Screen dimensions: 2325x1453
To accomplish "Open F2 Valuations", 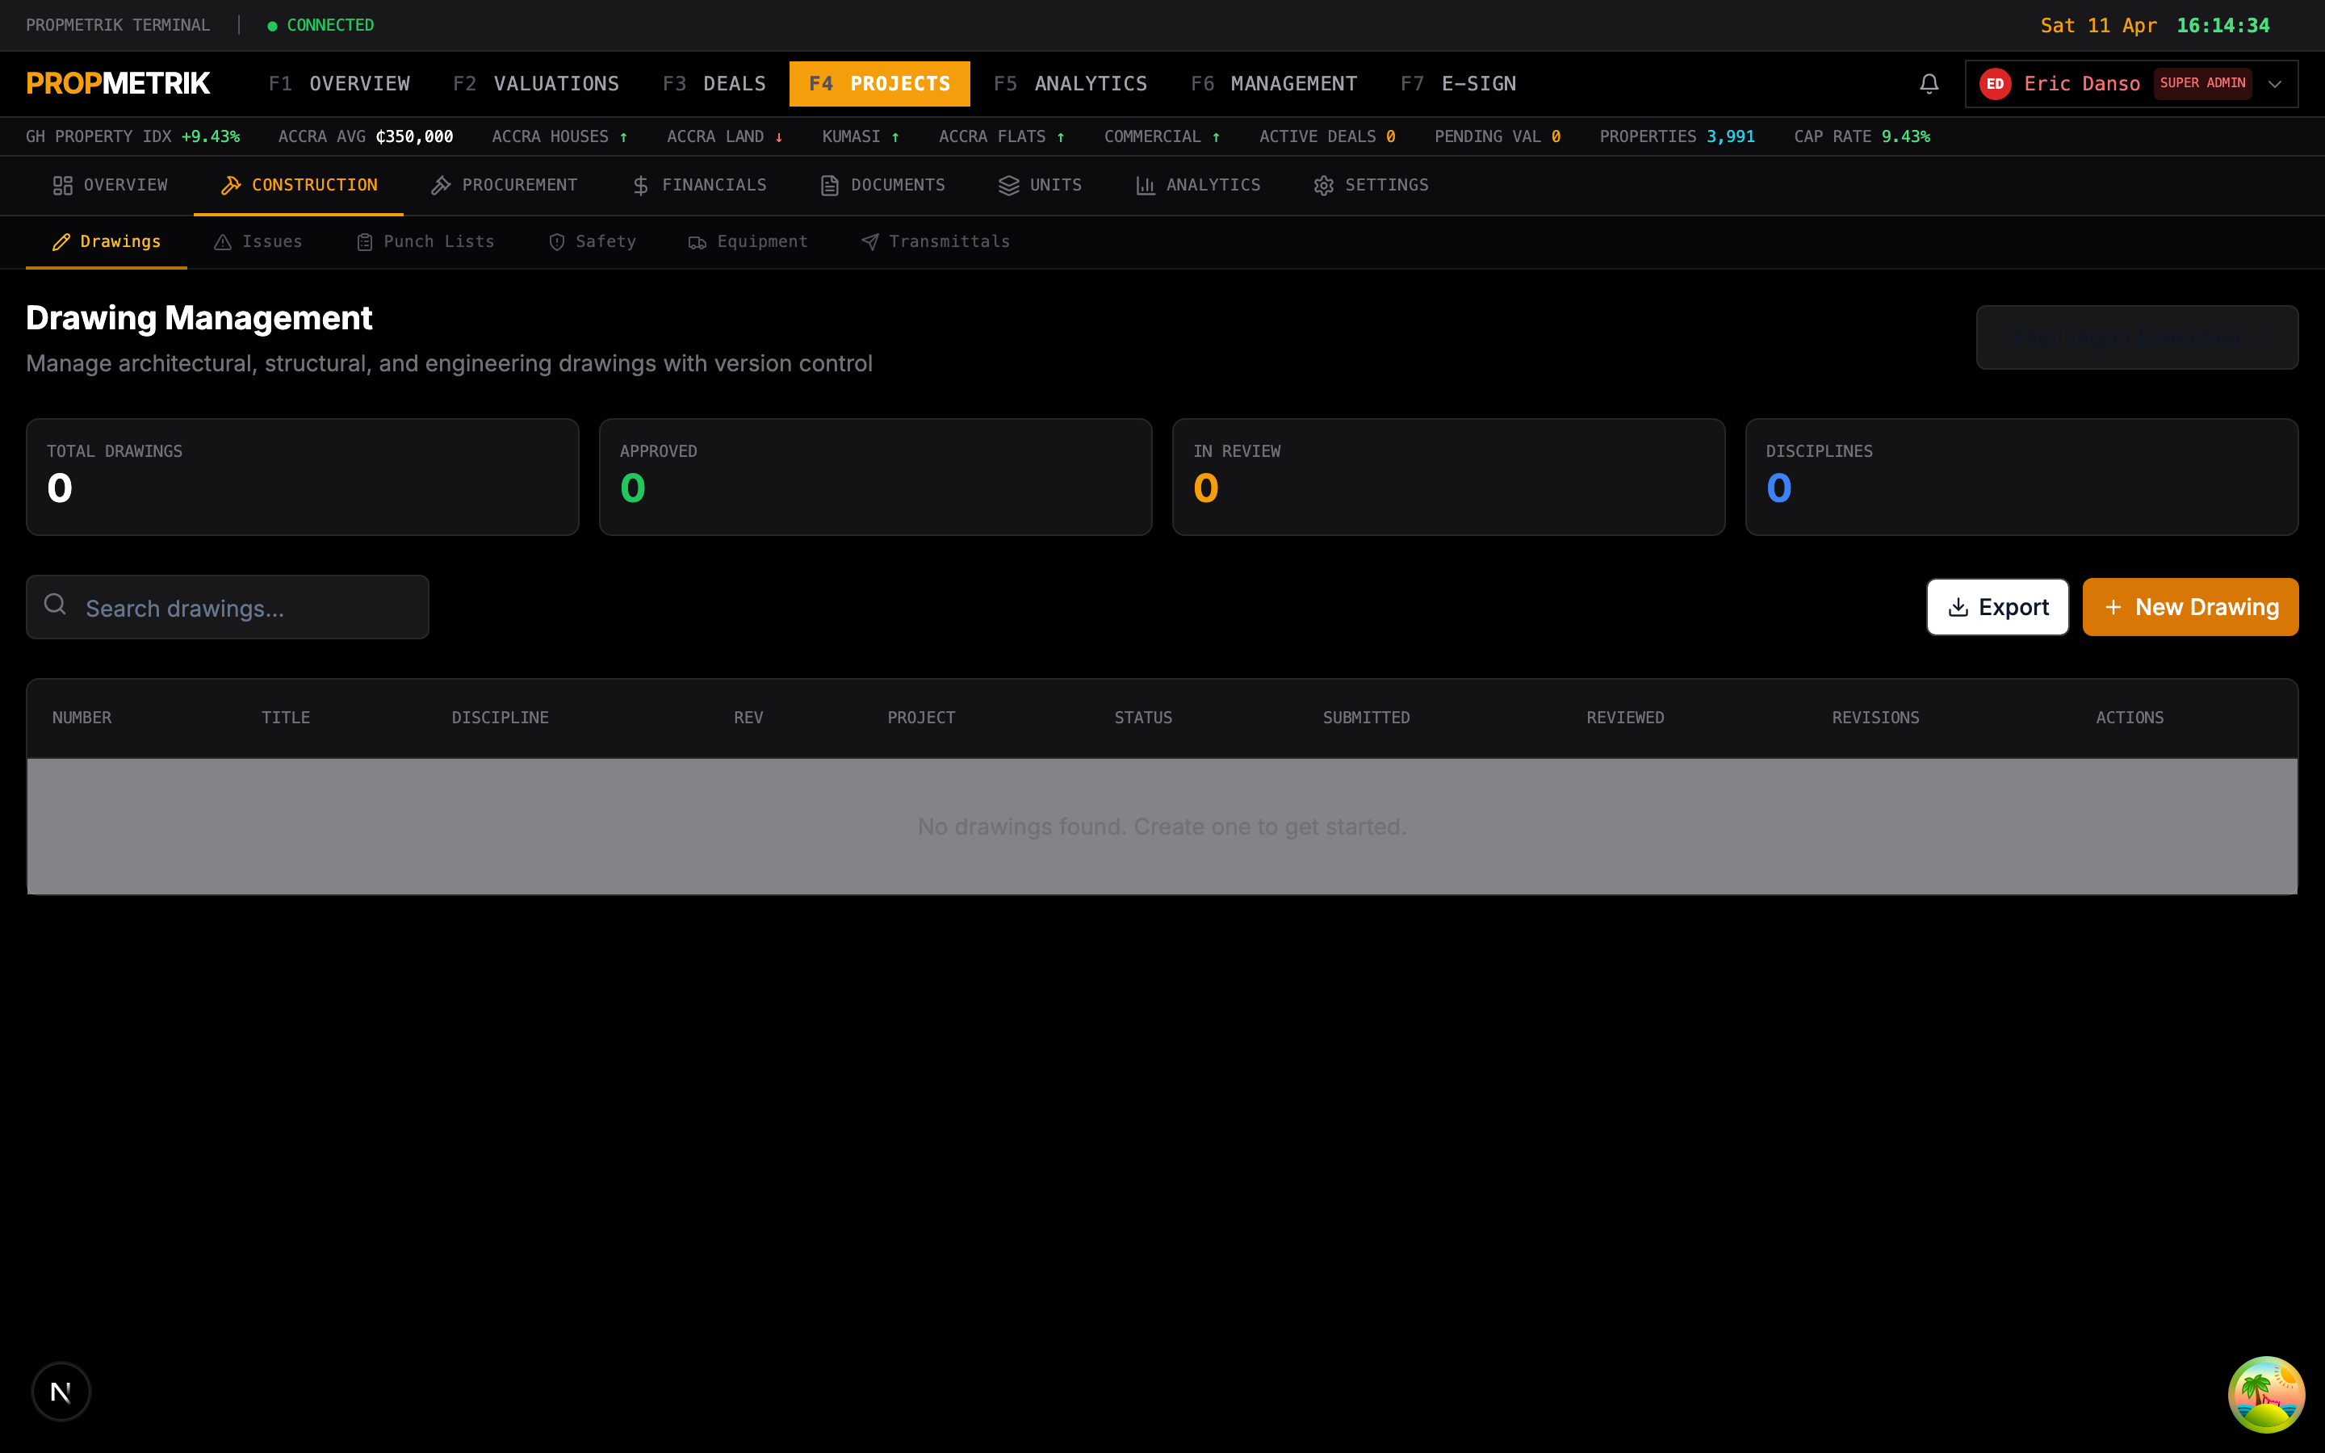I will coord(536,84).
